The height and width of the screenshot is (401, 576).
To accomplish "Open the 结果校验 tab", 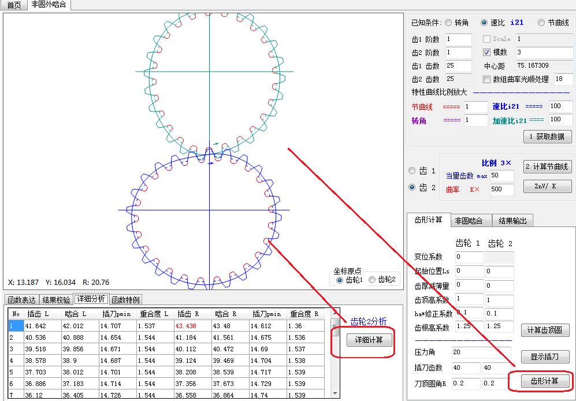I will click(x=56, y=299).
